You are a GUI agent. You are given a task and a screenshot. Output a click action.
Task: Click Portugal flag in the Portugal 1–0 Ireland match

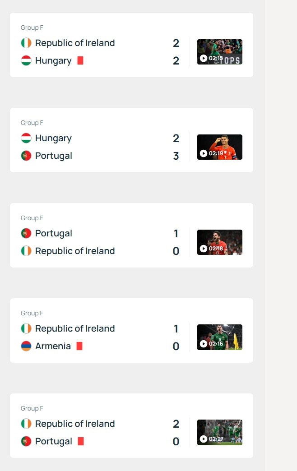(26, 233)
